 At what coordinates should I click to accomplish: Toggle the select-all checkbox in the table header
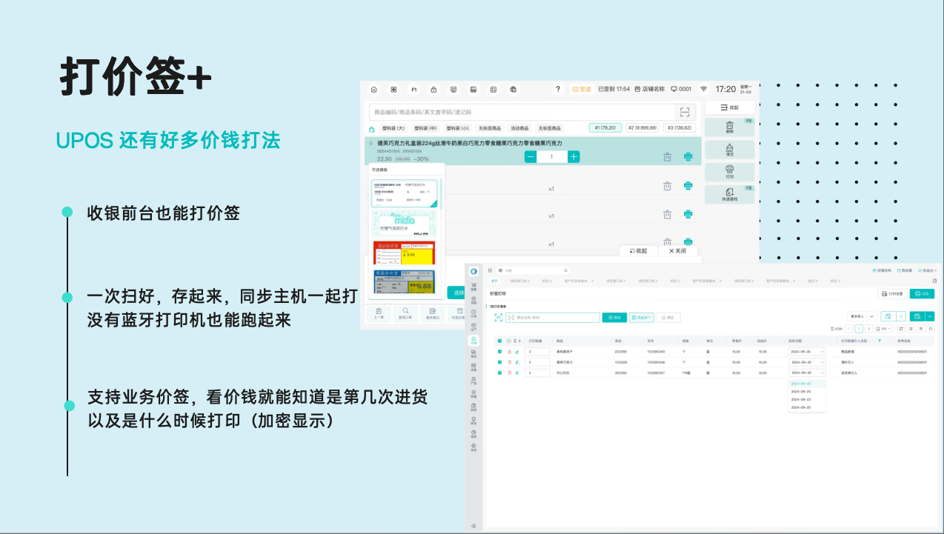click(x=499, y=341)
